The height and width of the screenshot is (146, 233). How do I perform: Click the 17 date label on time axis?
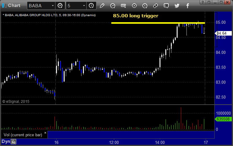(x=206, y=142)
